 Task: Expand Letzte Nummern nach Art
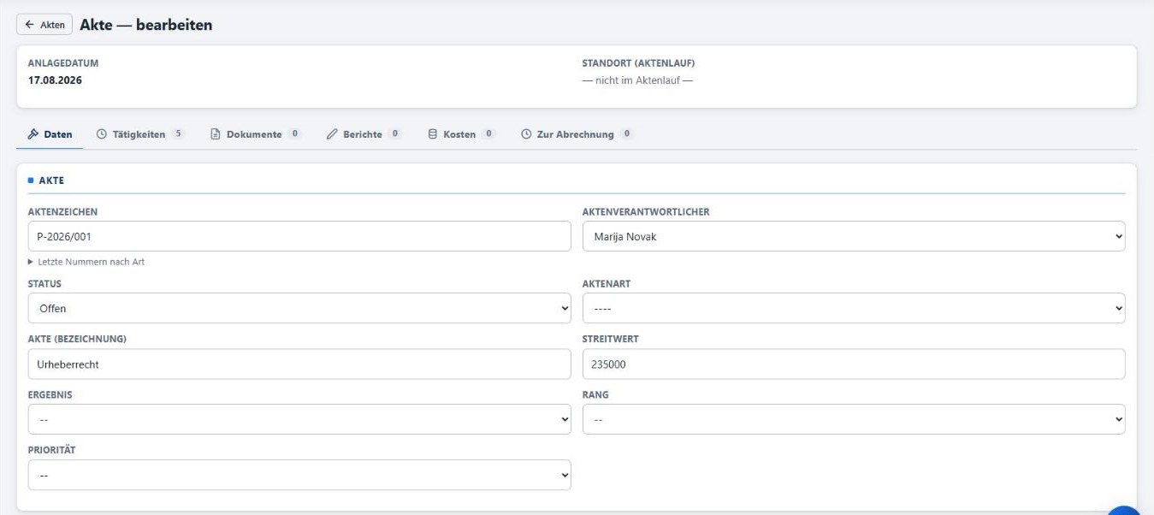pos(86,262)
